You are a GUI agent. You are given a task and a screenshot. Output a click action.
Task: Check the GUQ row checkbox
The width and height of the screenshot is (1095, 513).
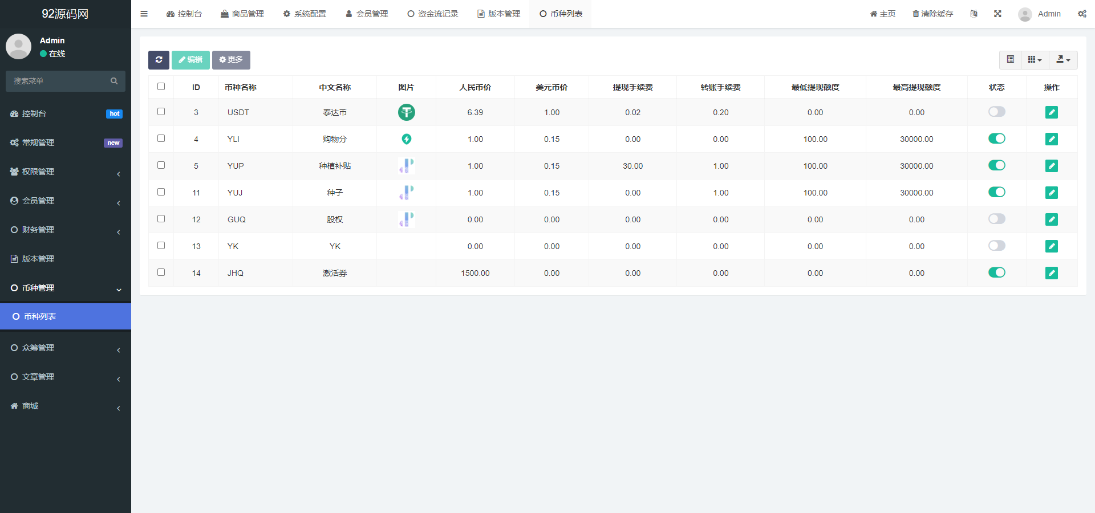[161, 219]
